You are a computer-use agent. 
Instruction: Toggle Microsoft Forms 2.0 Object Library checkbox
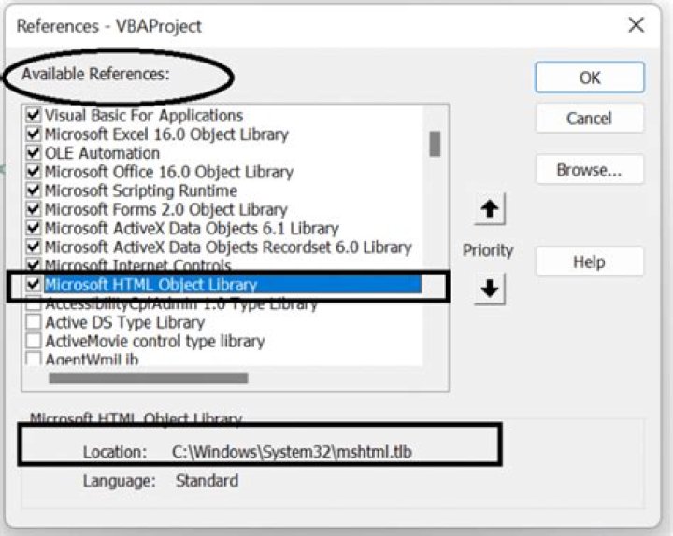(34, 210)
